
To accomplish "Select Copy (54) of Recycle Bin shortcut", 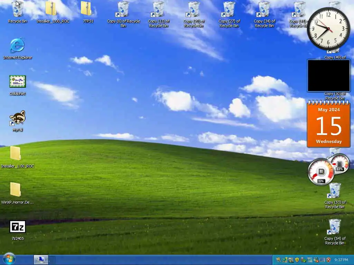I will click(x=335, y=232).
